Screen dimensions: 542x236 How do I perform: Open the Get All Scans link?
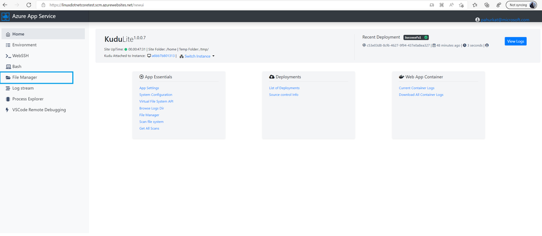(149, 128)
